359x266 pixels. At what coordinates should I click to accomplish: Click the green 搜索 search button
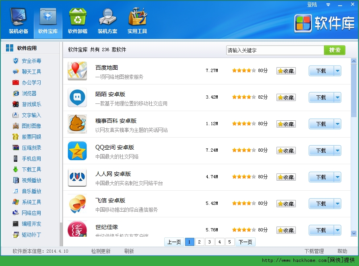coord(334,50)
